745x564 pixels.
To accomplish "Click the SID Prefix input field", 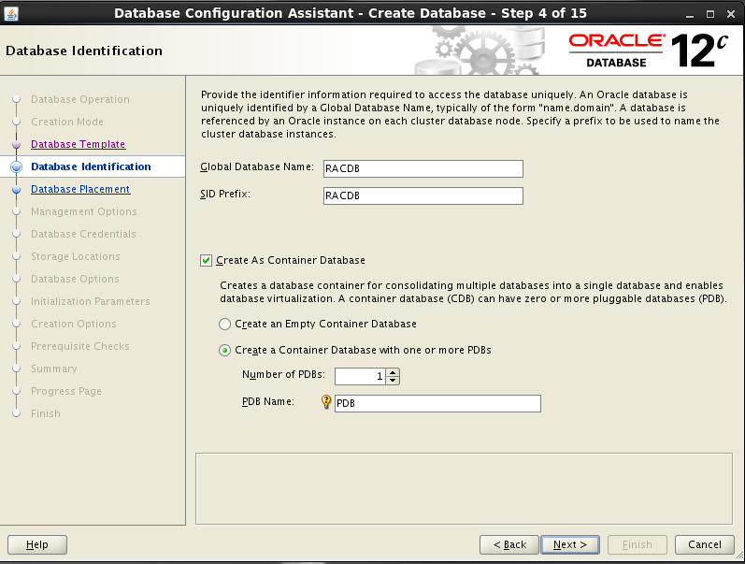I will click(423, 195).
